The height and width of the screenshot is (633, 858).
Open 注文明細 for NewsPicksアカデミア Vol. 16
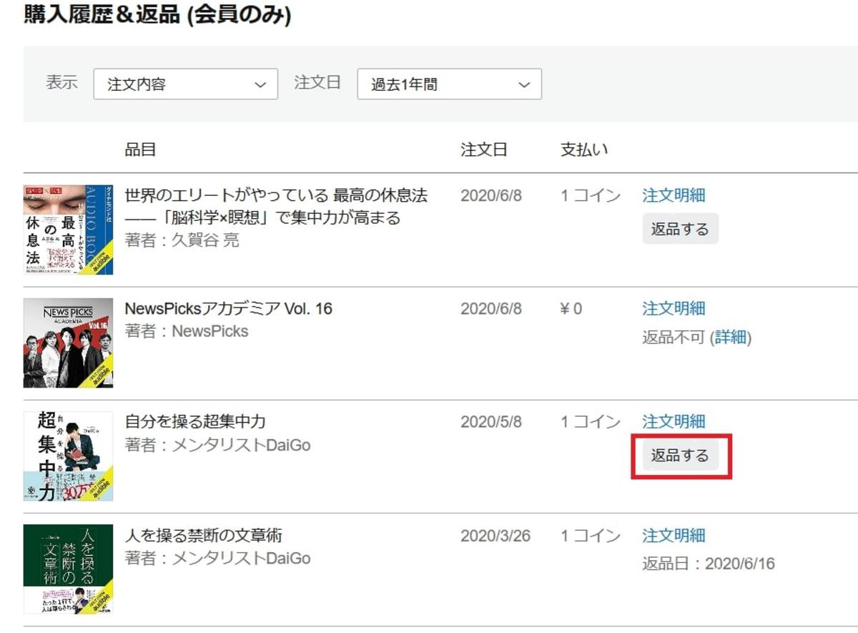click(674, 308)
